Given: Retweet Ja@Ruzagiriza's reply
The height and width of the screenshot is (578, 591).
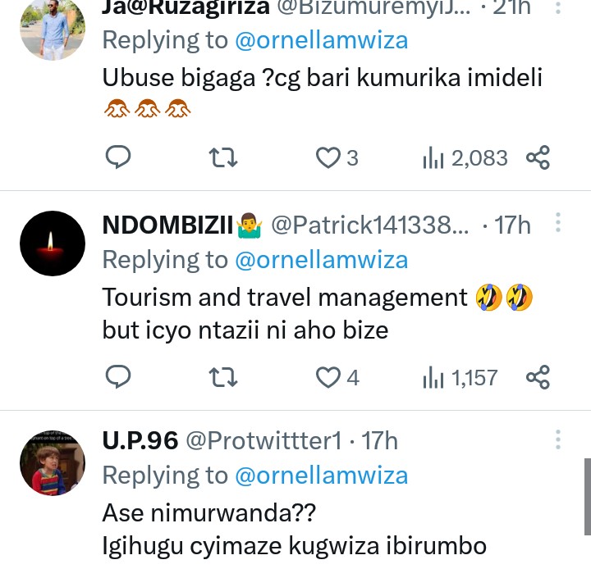Looking at the screenshot, I should 223,157.
